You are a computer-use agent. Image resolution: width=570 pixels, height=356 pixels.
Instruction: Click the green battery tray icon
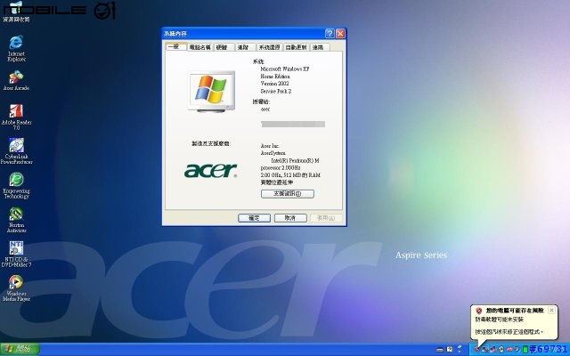coord(525,350)
